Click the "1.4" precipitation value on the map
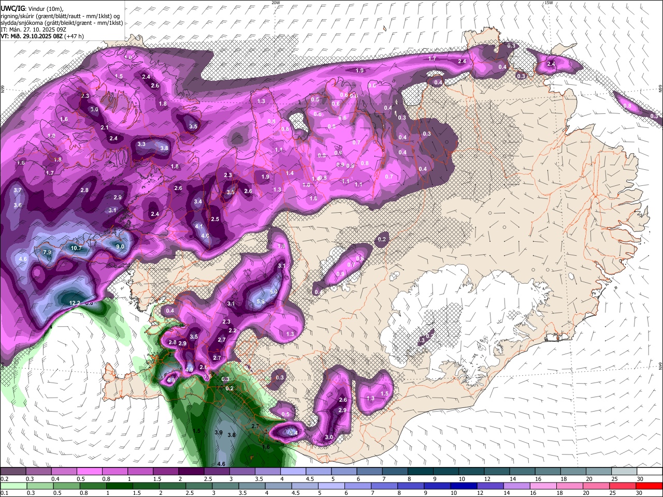 tap(290, 173)
